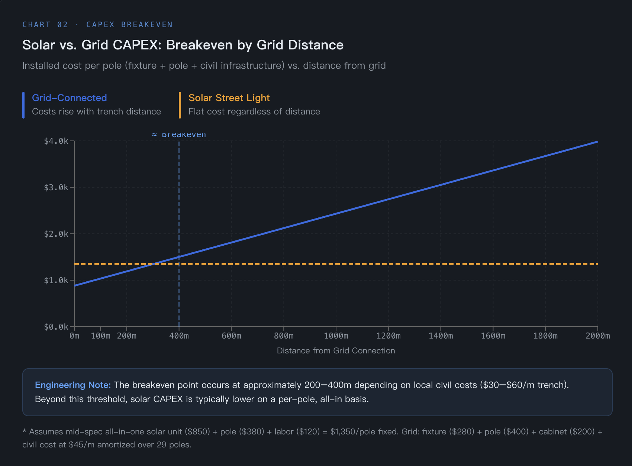Click "Flat cost regardless of distance" description
This screenshot has width=632, height=466.
254,111
